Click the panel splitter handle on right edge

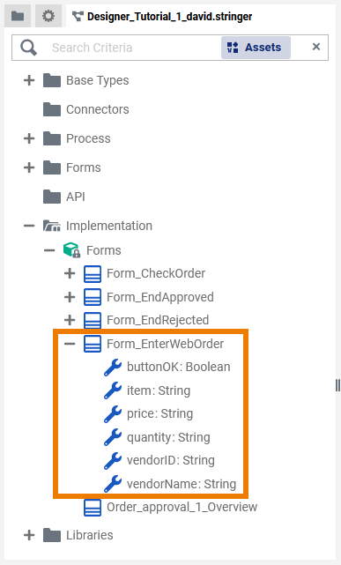(x=337, y=385)
